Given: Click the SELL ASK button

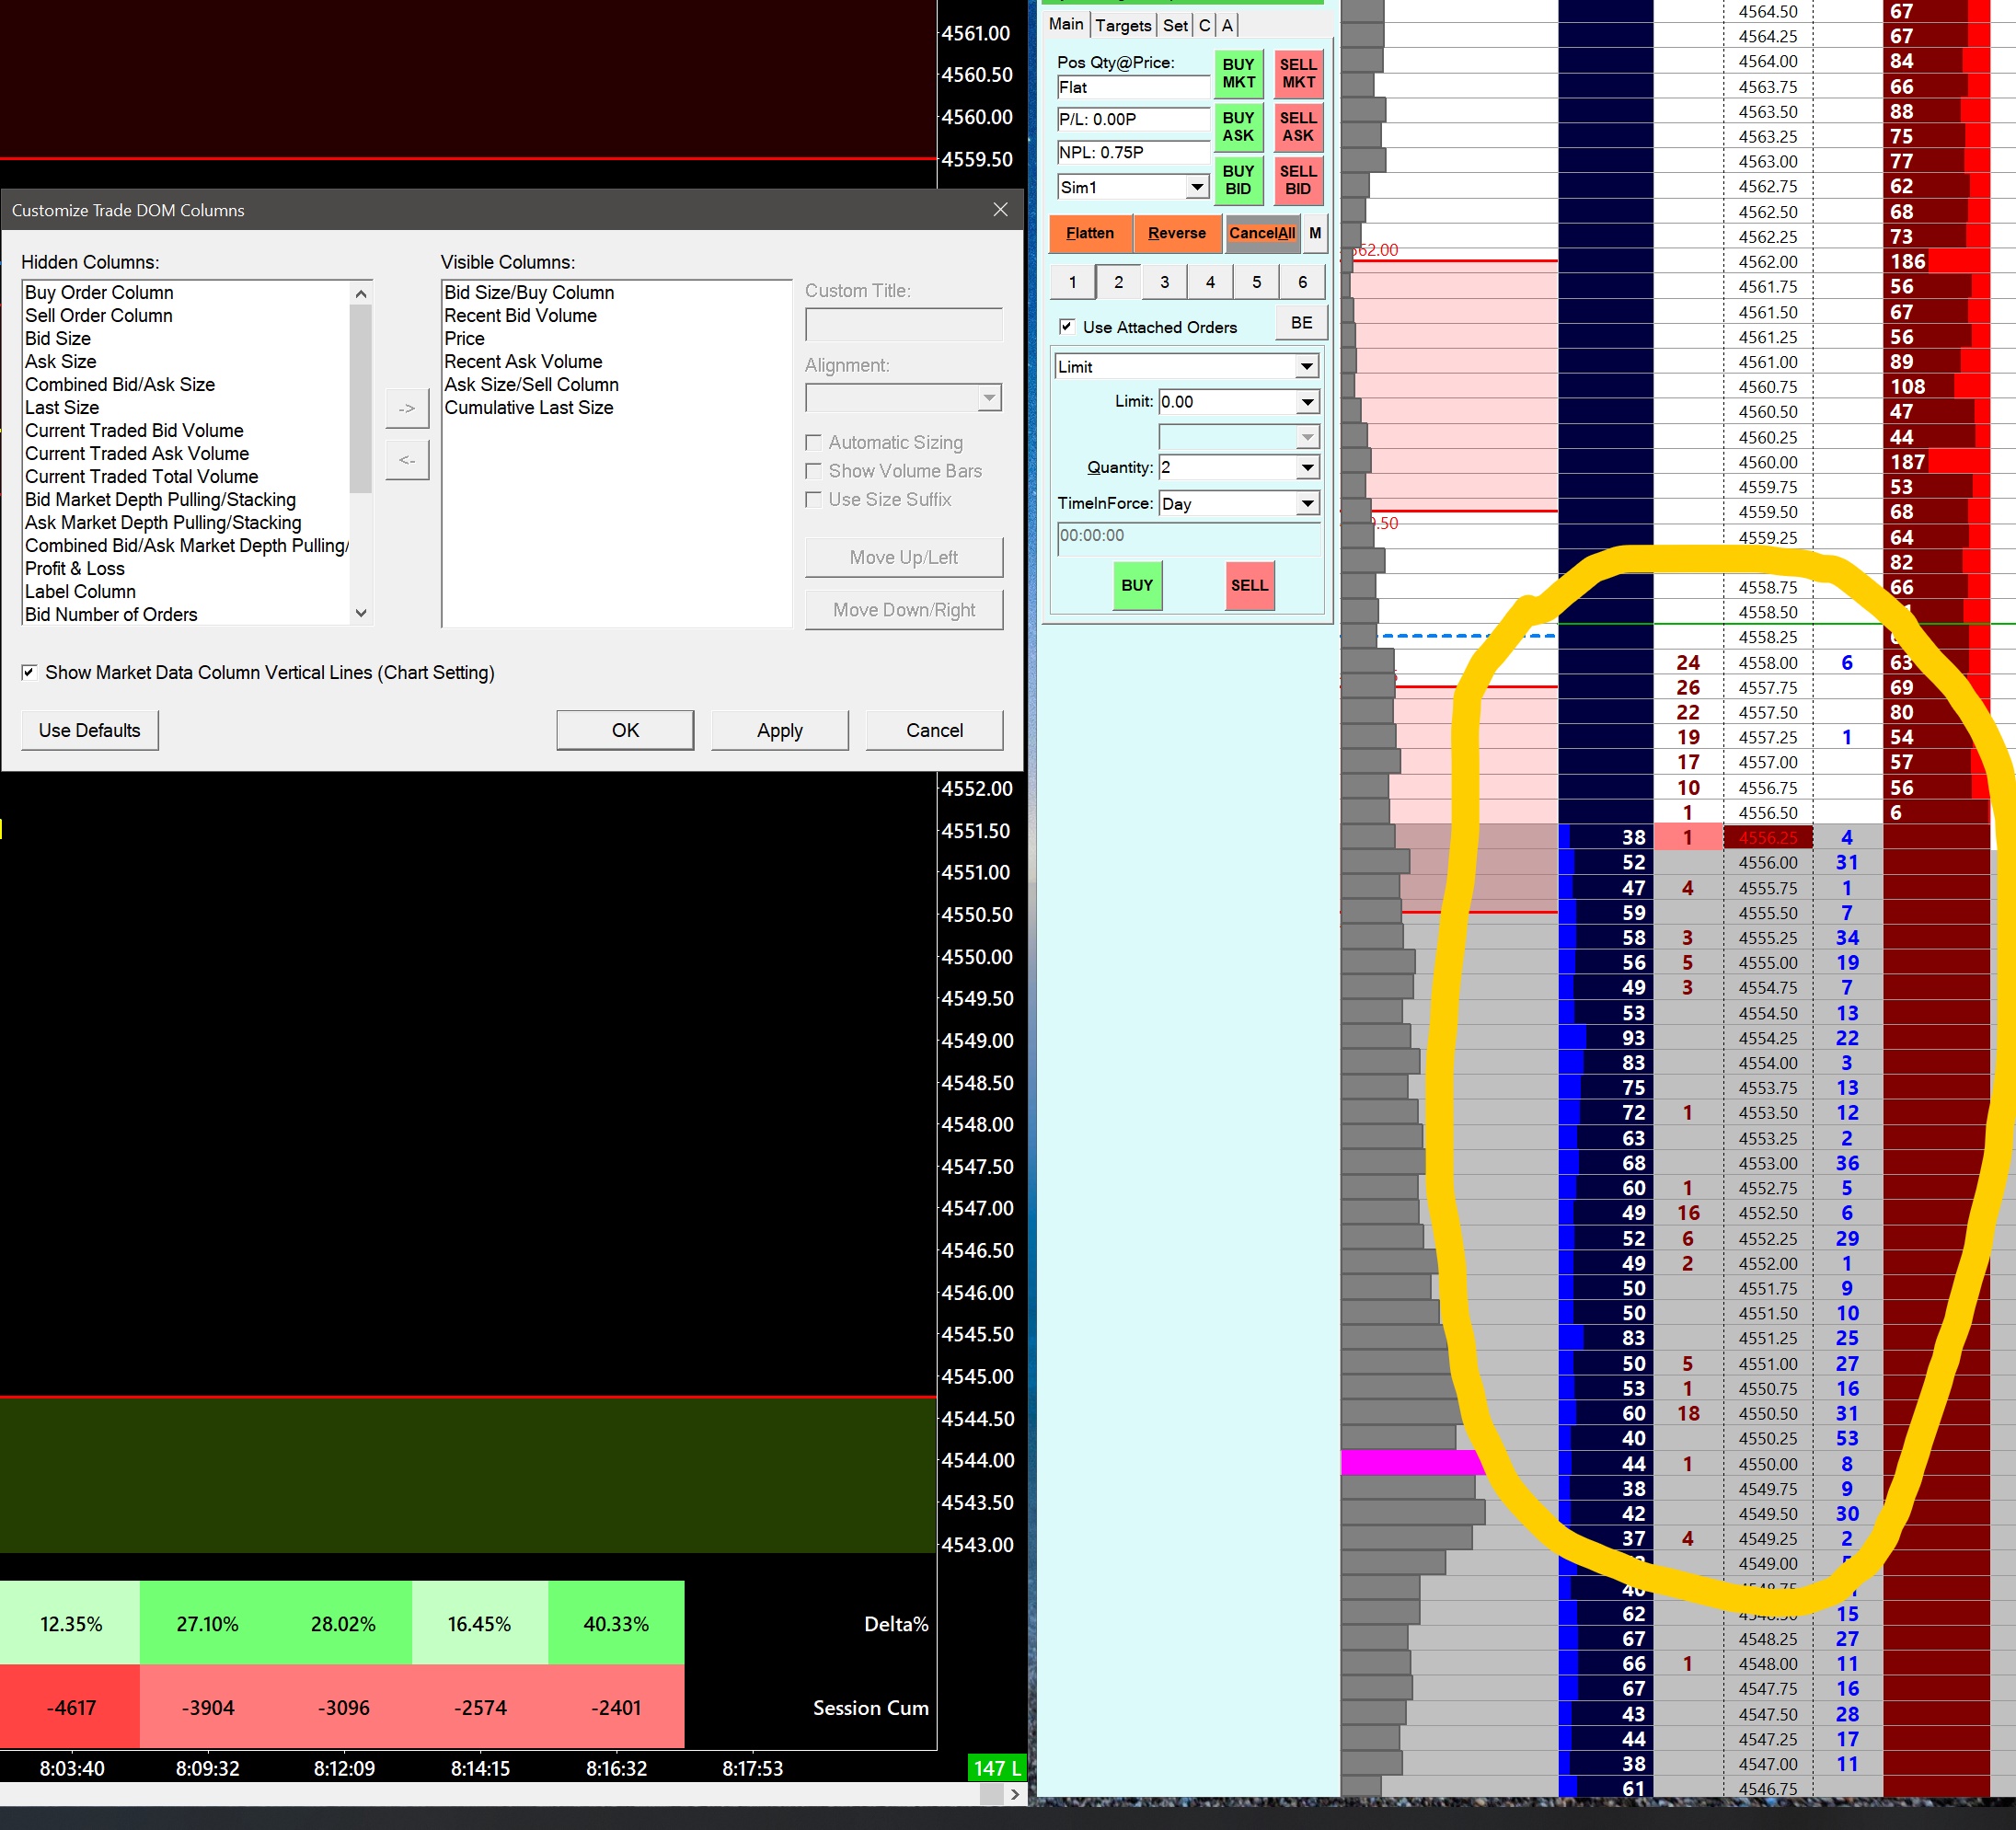Looking at the screenshot, I should point(1298,127).
